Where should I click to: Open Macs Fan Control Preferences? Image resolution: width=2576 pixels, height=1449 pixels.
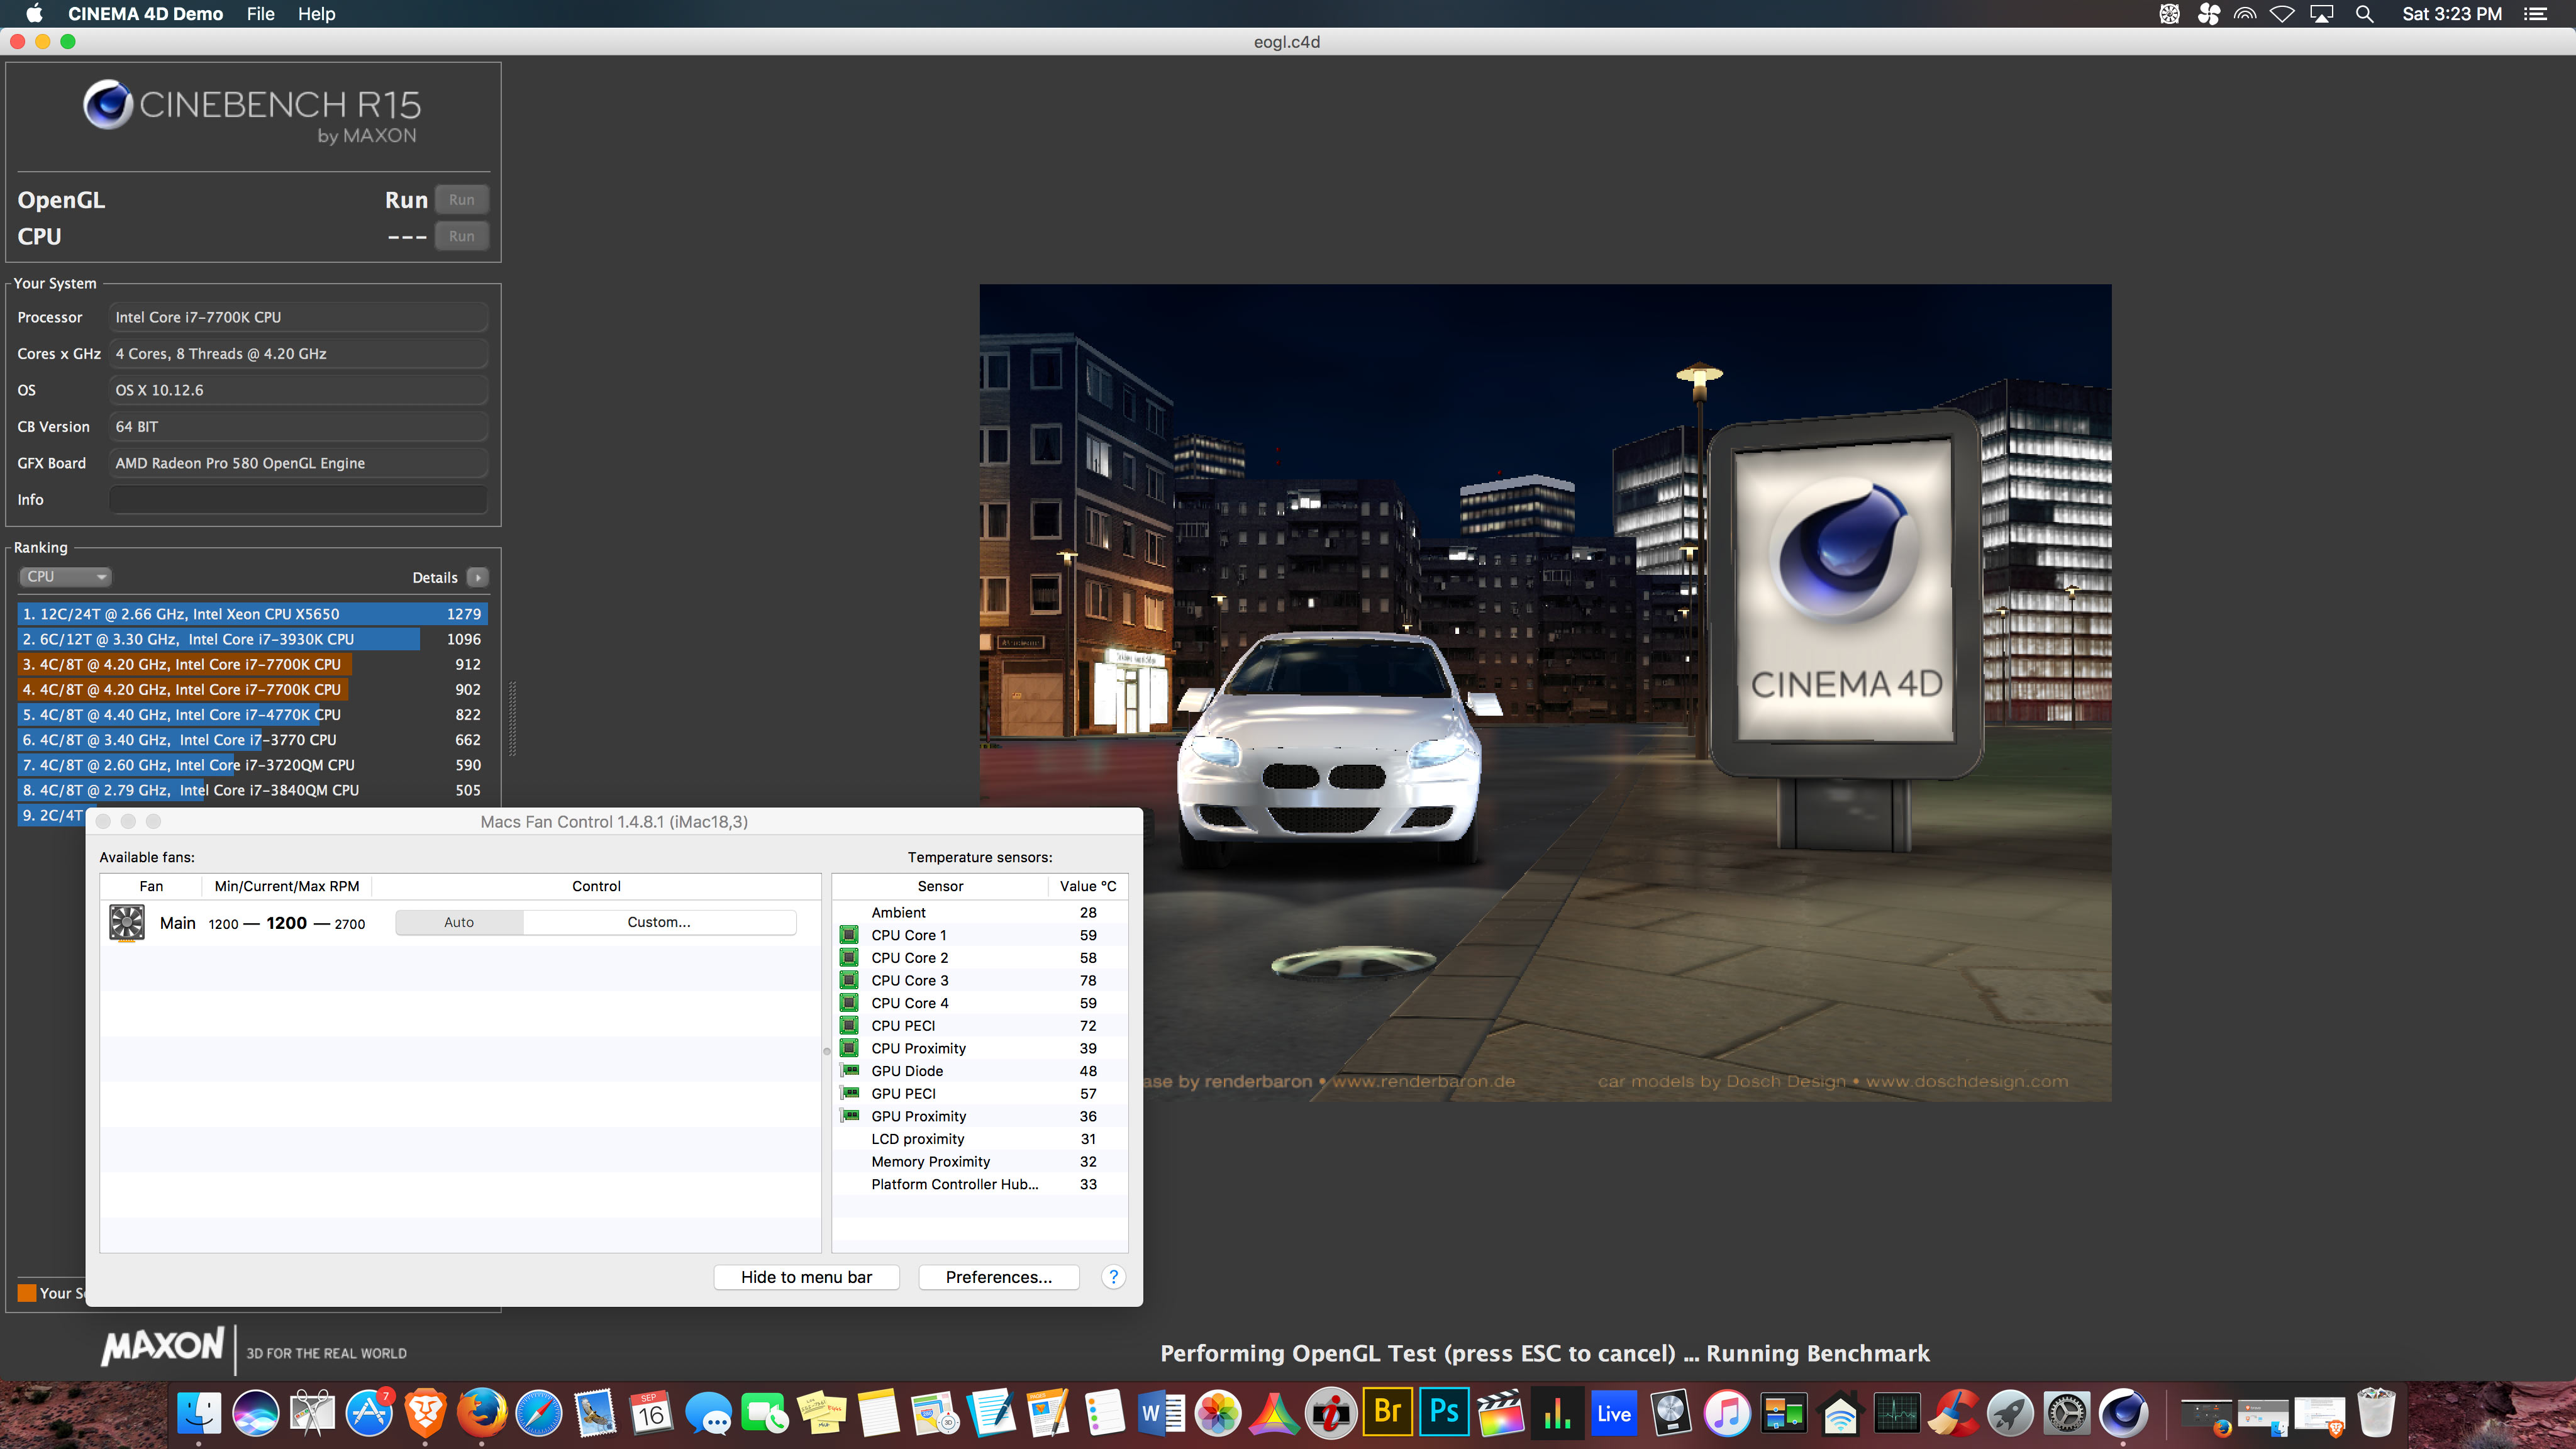click(998, 1277)
